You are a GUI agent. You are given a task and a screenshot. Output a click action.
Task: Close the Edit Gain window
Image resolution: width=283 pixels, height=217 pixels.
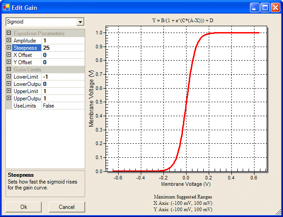pyautogui.click(x=275, y=8)
